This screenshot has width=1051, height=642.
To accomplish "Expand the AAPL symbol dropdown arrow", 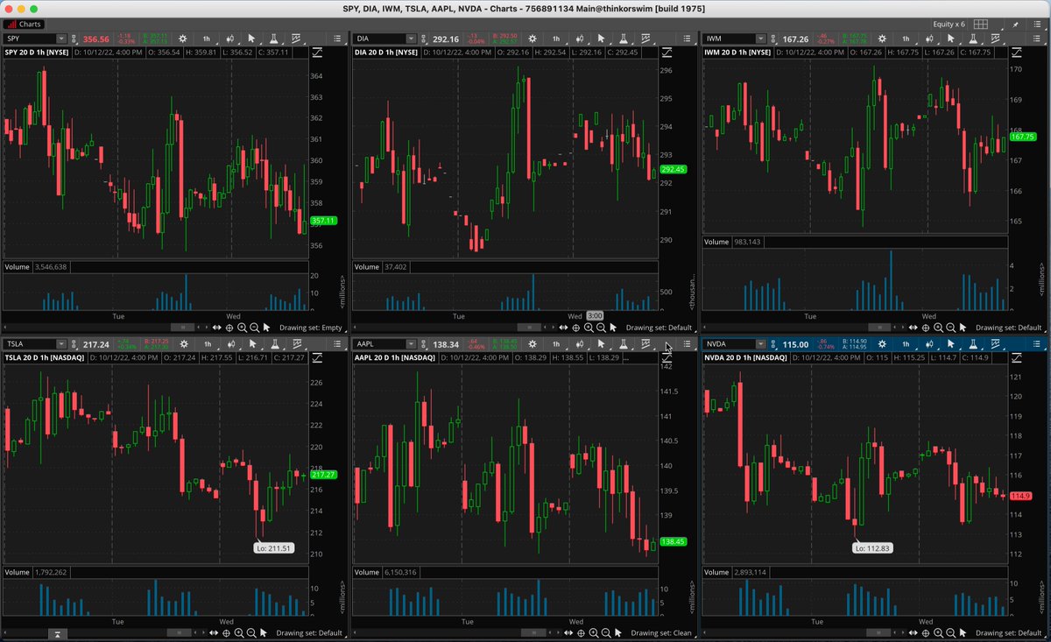I will (x=410, y=344).
